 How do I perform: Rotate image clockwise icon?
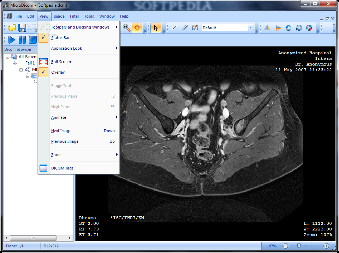(299, 28)
